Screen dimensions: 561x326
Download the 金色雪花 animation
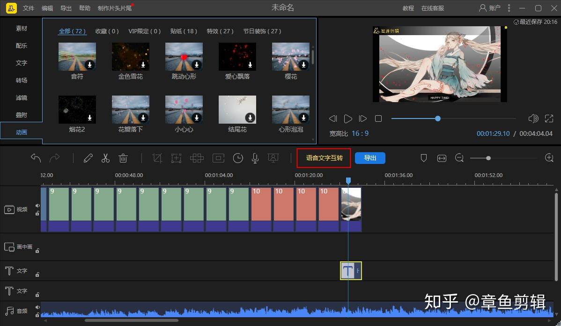(x=143, y=65)
